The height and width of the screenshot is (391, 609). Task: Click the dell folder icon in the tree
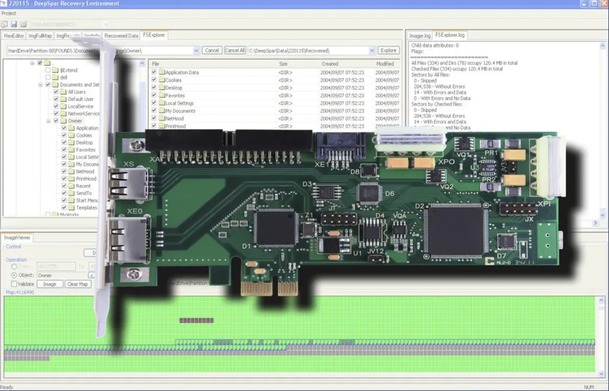tap(54, 78)
